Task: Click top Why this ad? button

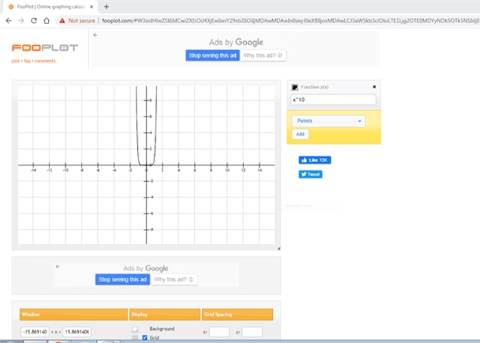Action: (263, 56)
